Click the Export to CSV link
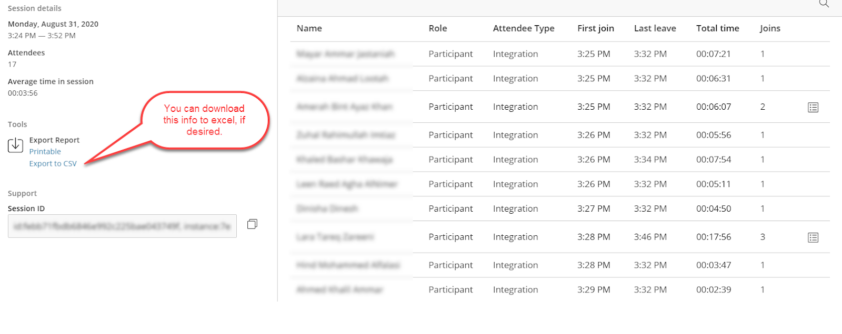Viewport: 842px width, 334px height. click(53, 164)
